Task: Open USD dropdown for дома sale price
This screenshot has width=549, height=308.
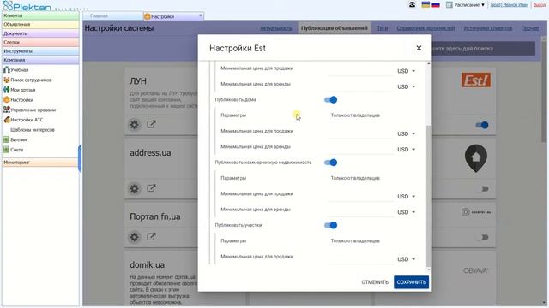Action: pos(406,133)
